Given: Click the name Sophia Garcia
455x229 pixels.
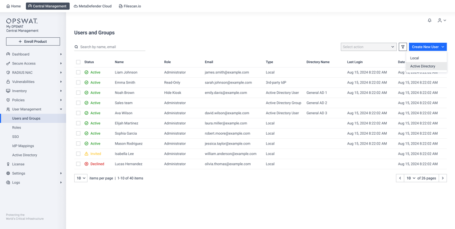Looking at the screenshot, I should 126,133.
